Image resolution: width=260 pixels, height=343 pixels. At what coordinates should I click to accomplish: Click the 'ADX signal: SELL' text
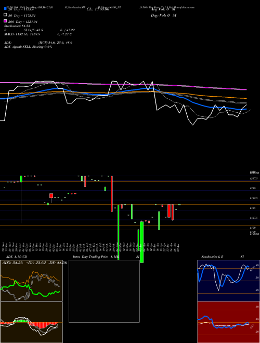click(x=18, y=47)
